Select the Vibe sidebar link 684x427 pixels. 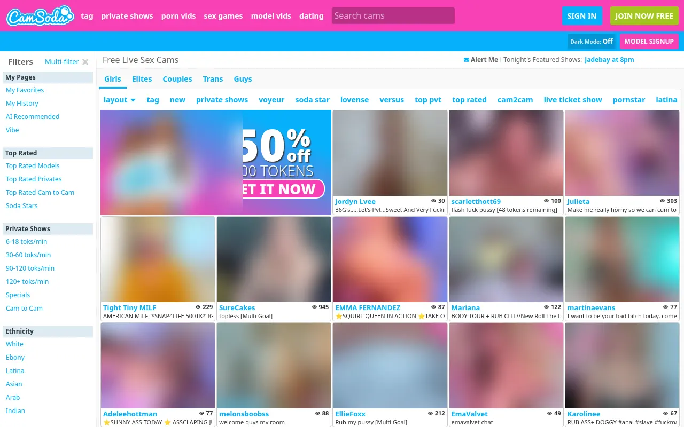[x=12, y=130]
